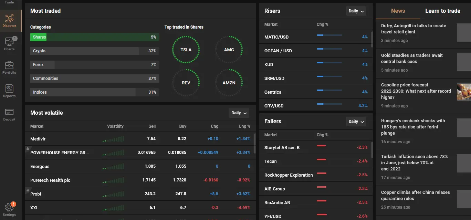Screen dimensions: 471x220
Task: Select the Commodities category bar
Action: point(95,78)
